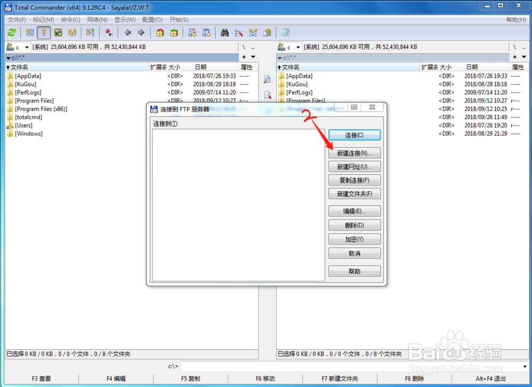Open file search with the binoculars icon

(225, 32)
